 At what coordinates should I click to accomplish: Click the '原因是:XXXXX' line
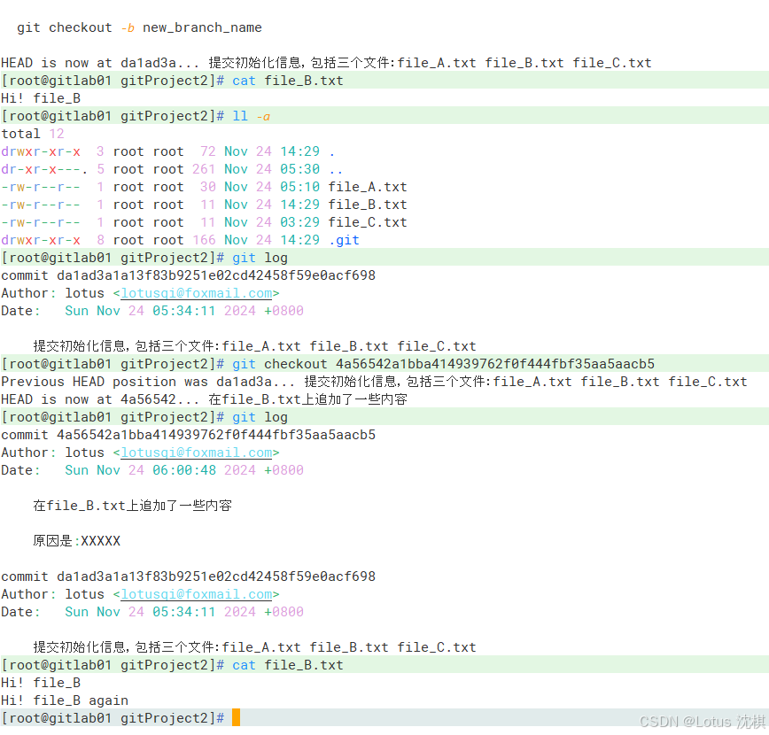(x=76, y=541)
